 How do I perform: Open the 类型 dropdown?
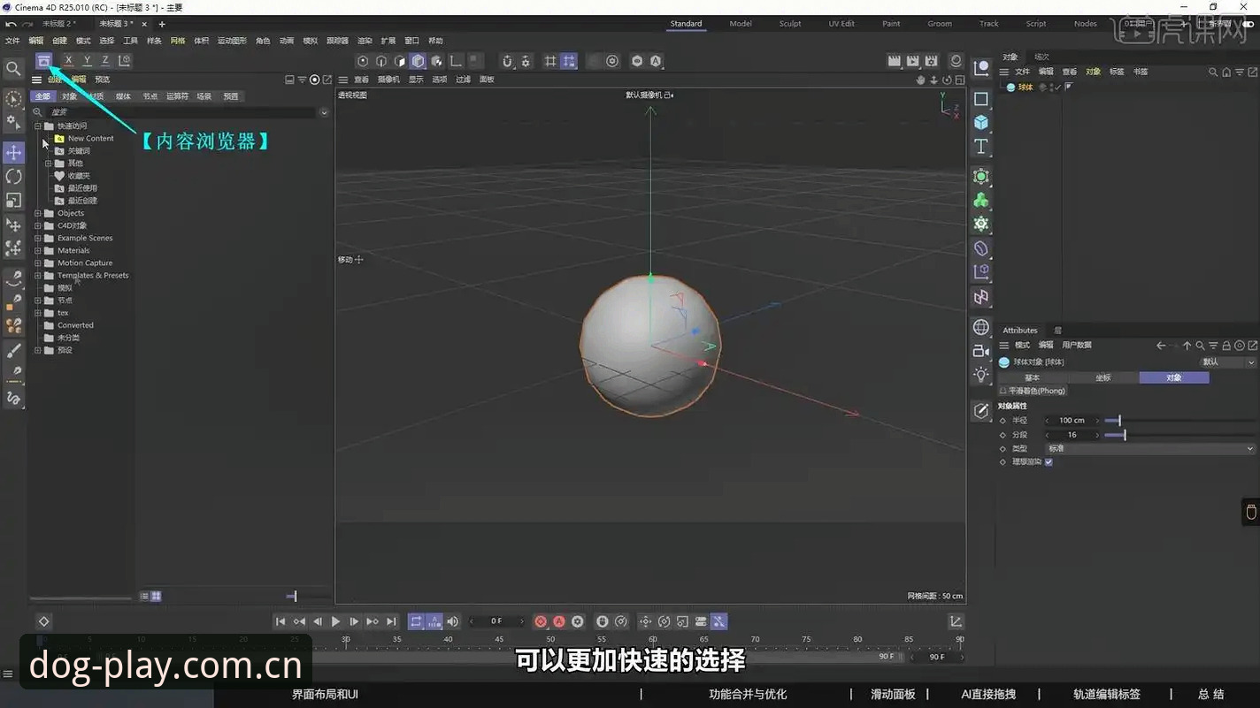pyautogui.click(x=1149, y=449)
